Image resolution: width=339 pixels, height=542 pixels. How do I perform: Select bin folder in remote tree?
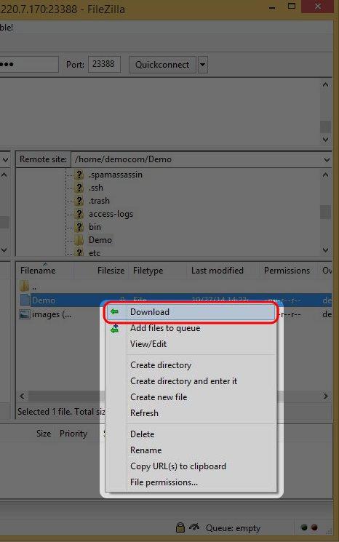click(95, 227)
